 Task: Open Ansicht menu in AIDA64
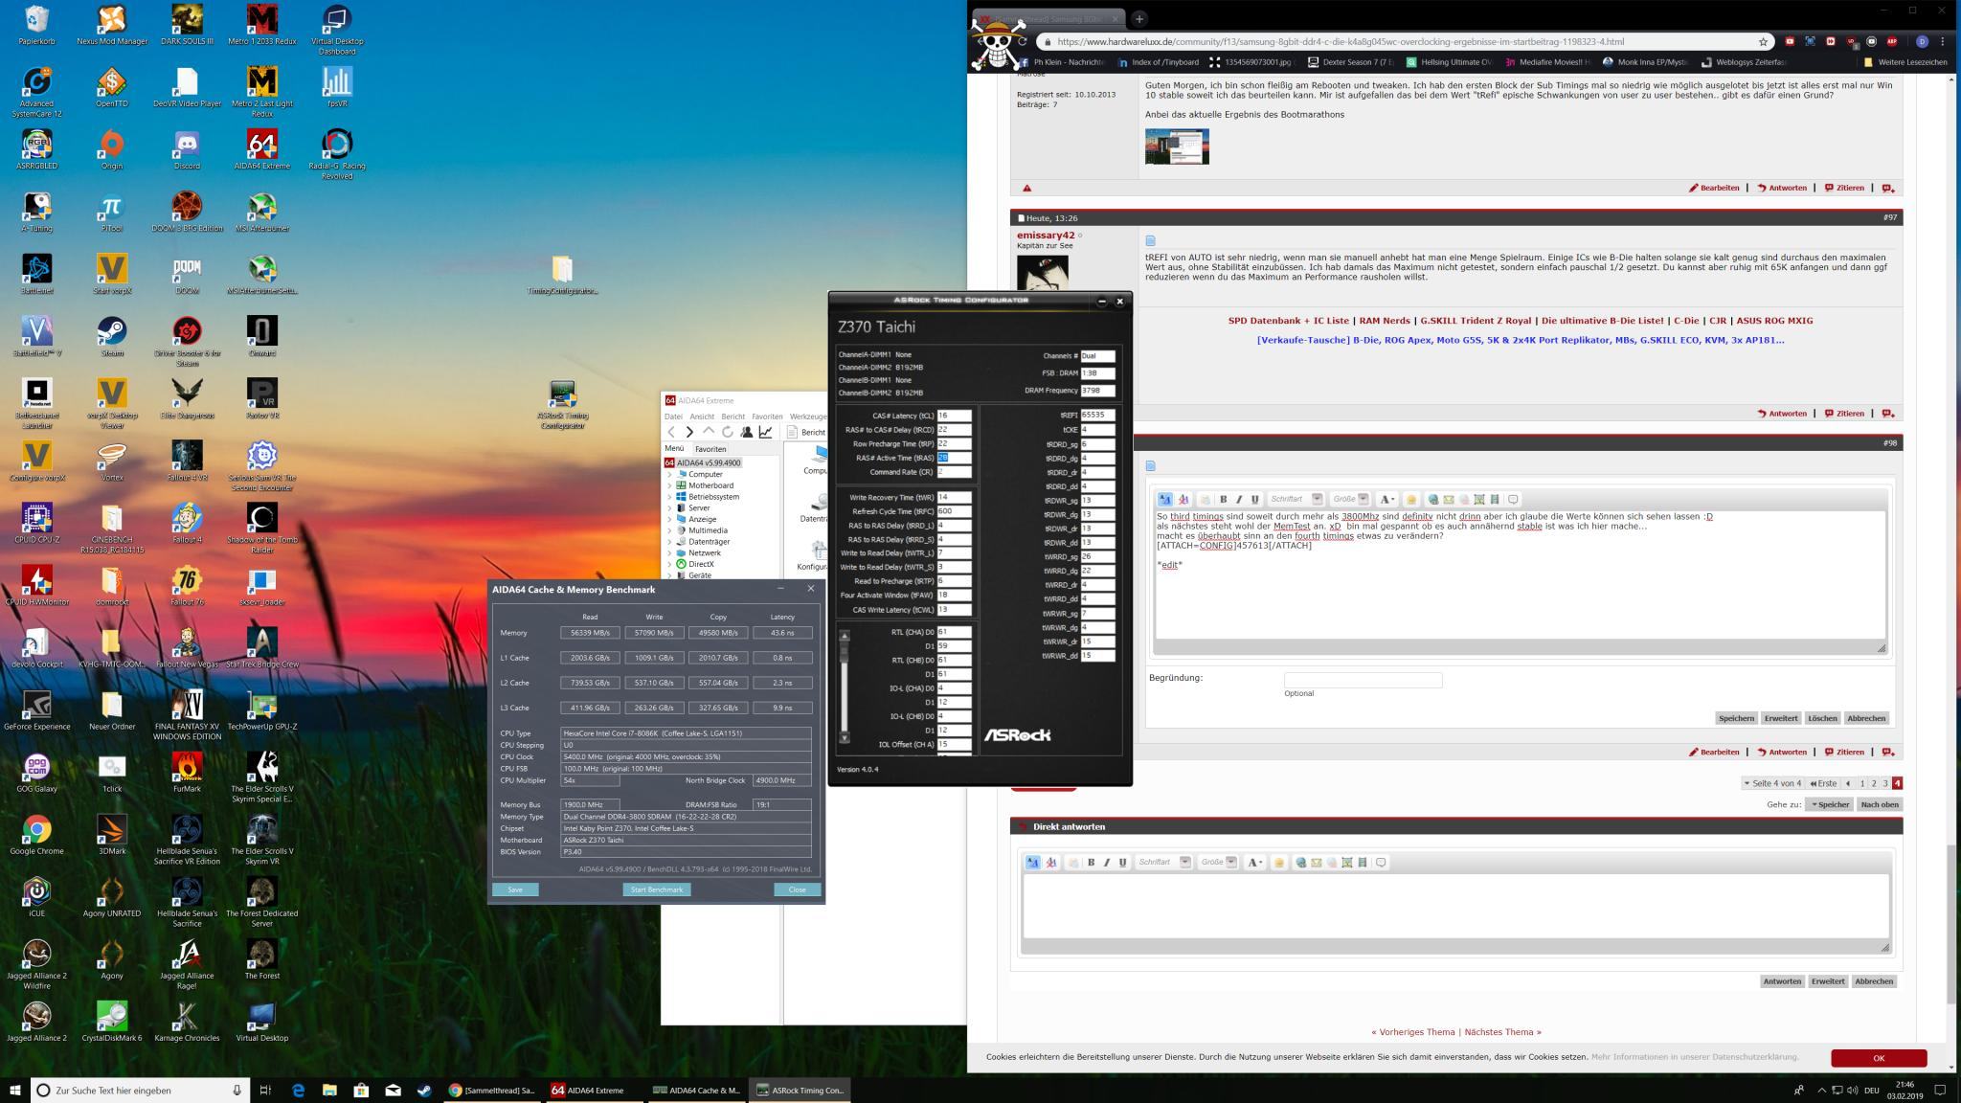coord(702,416)
